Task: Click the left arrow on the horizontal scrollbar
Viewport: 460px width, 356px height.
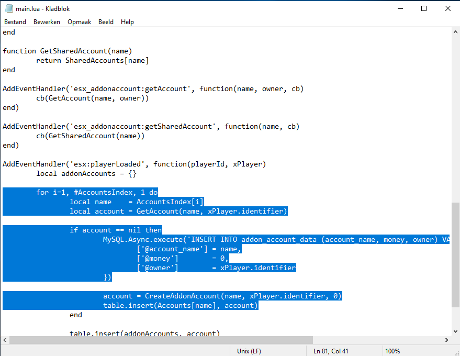Action: (x=4, y=340)
